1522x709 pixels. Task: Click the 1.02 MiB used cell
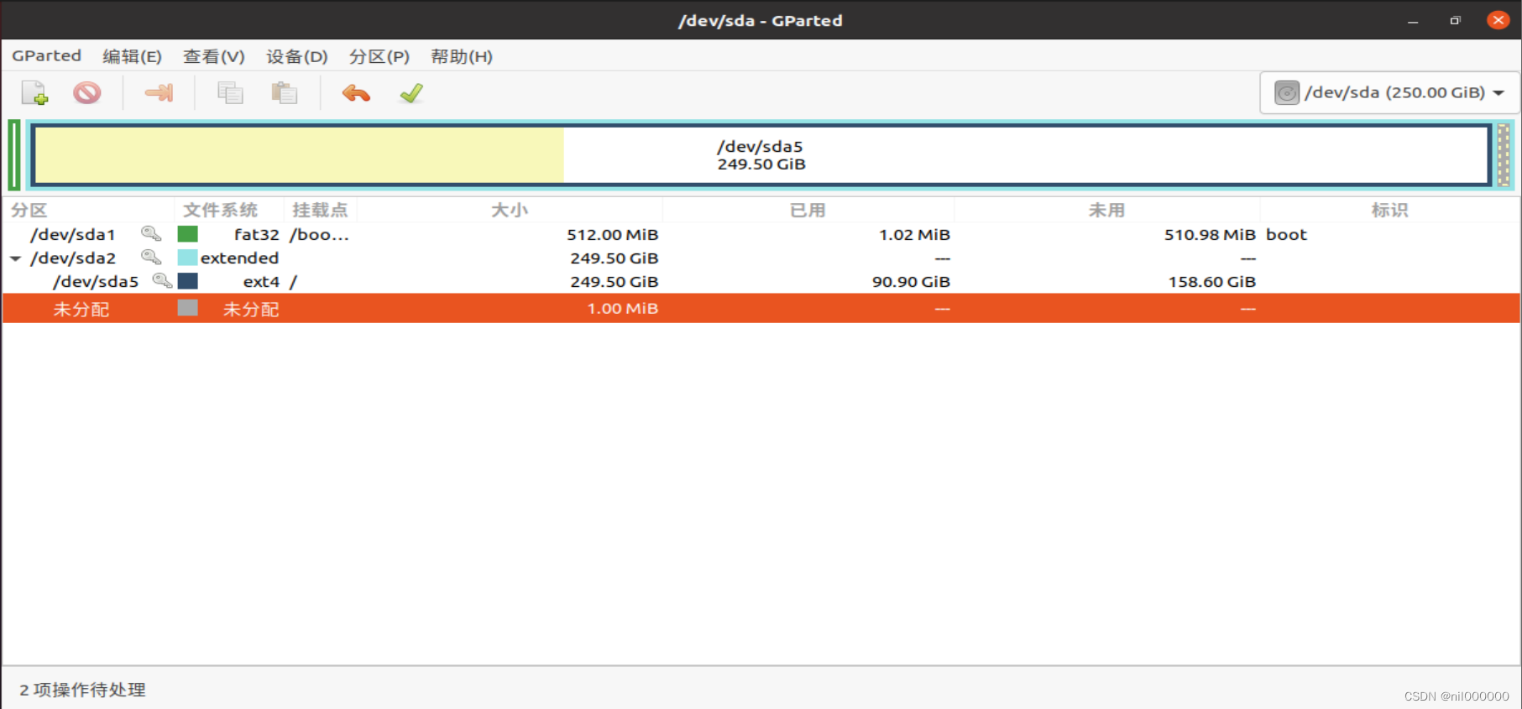(x=914, y=235)
